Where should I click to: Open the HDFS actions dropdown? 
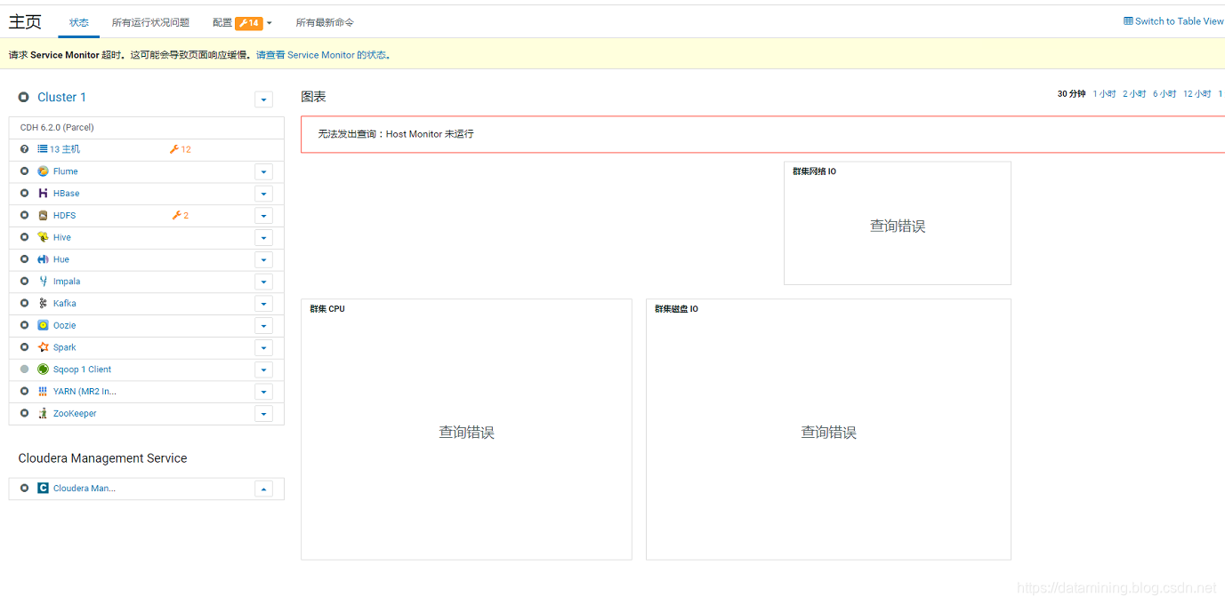[263, 216]
